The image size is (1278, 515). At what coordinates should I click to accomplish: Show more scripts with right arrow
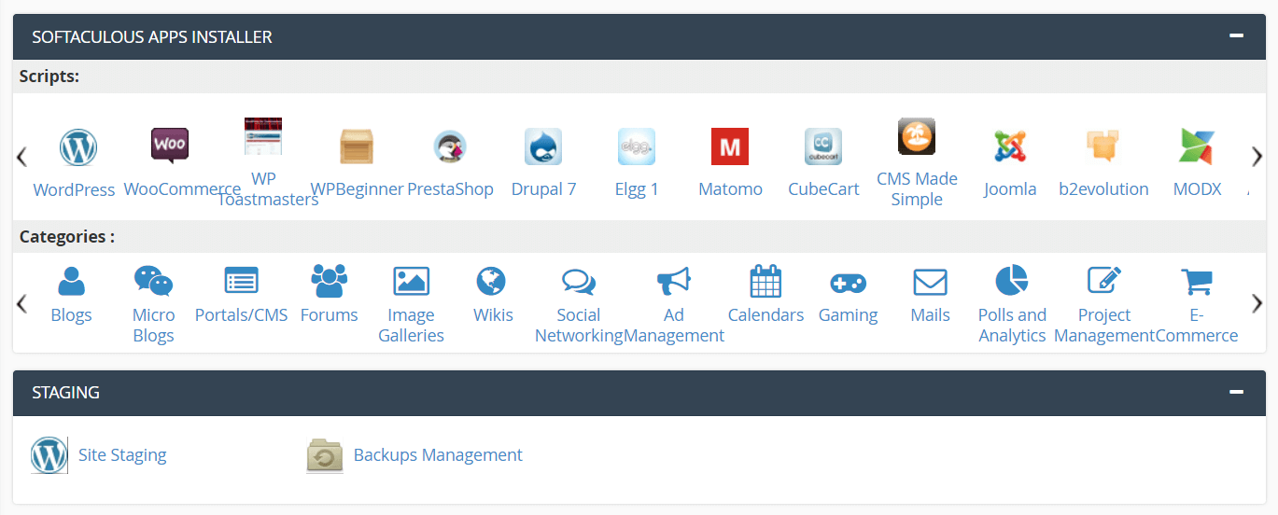click(x=1257, y=157)
